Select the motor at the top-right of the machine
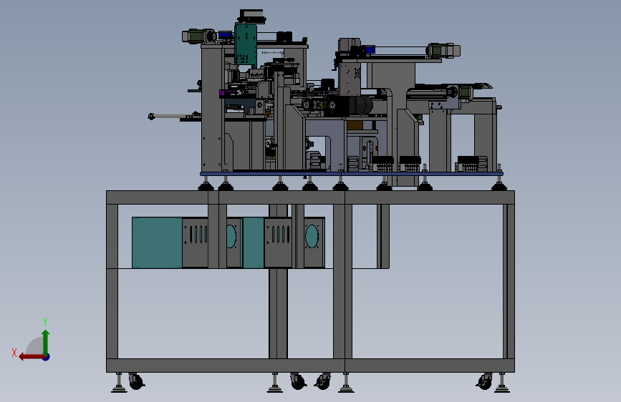The height and width of the screenshot is (402, 621). (443, 50)
